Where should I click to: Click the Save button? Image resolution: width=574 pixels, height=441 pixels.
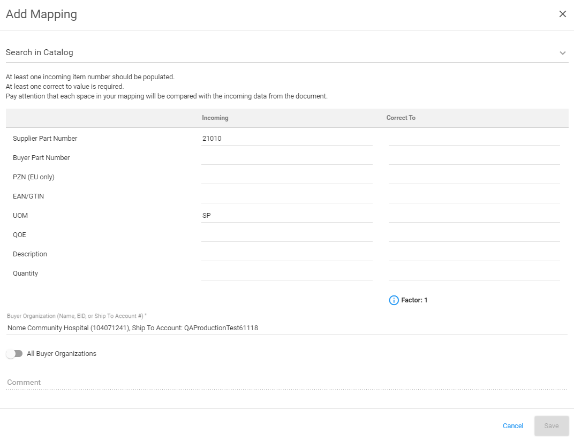tap(551, 425)
